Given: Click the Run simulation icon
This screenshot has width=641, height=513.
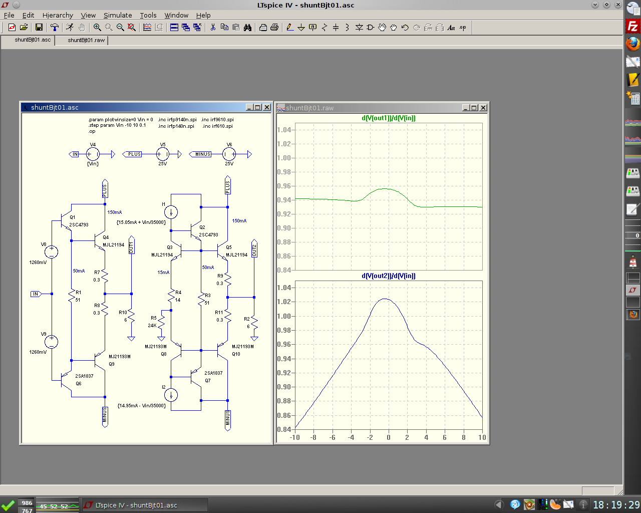Looking at the screenshot, I should pyautogui.click(x=70, y=28).
